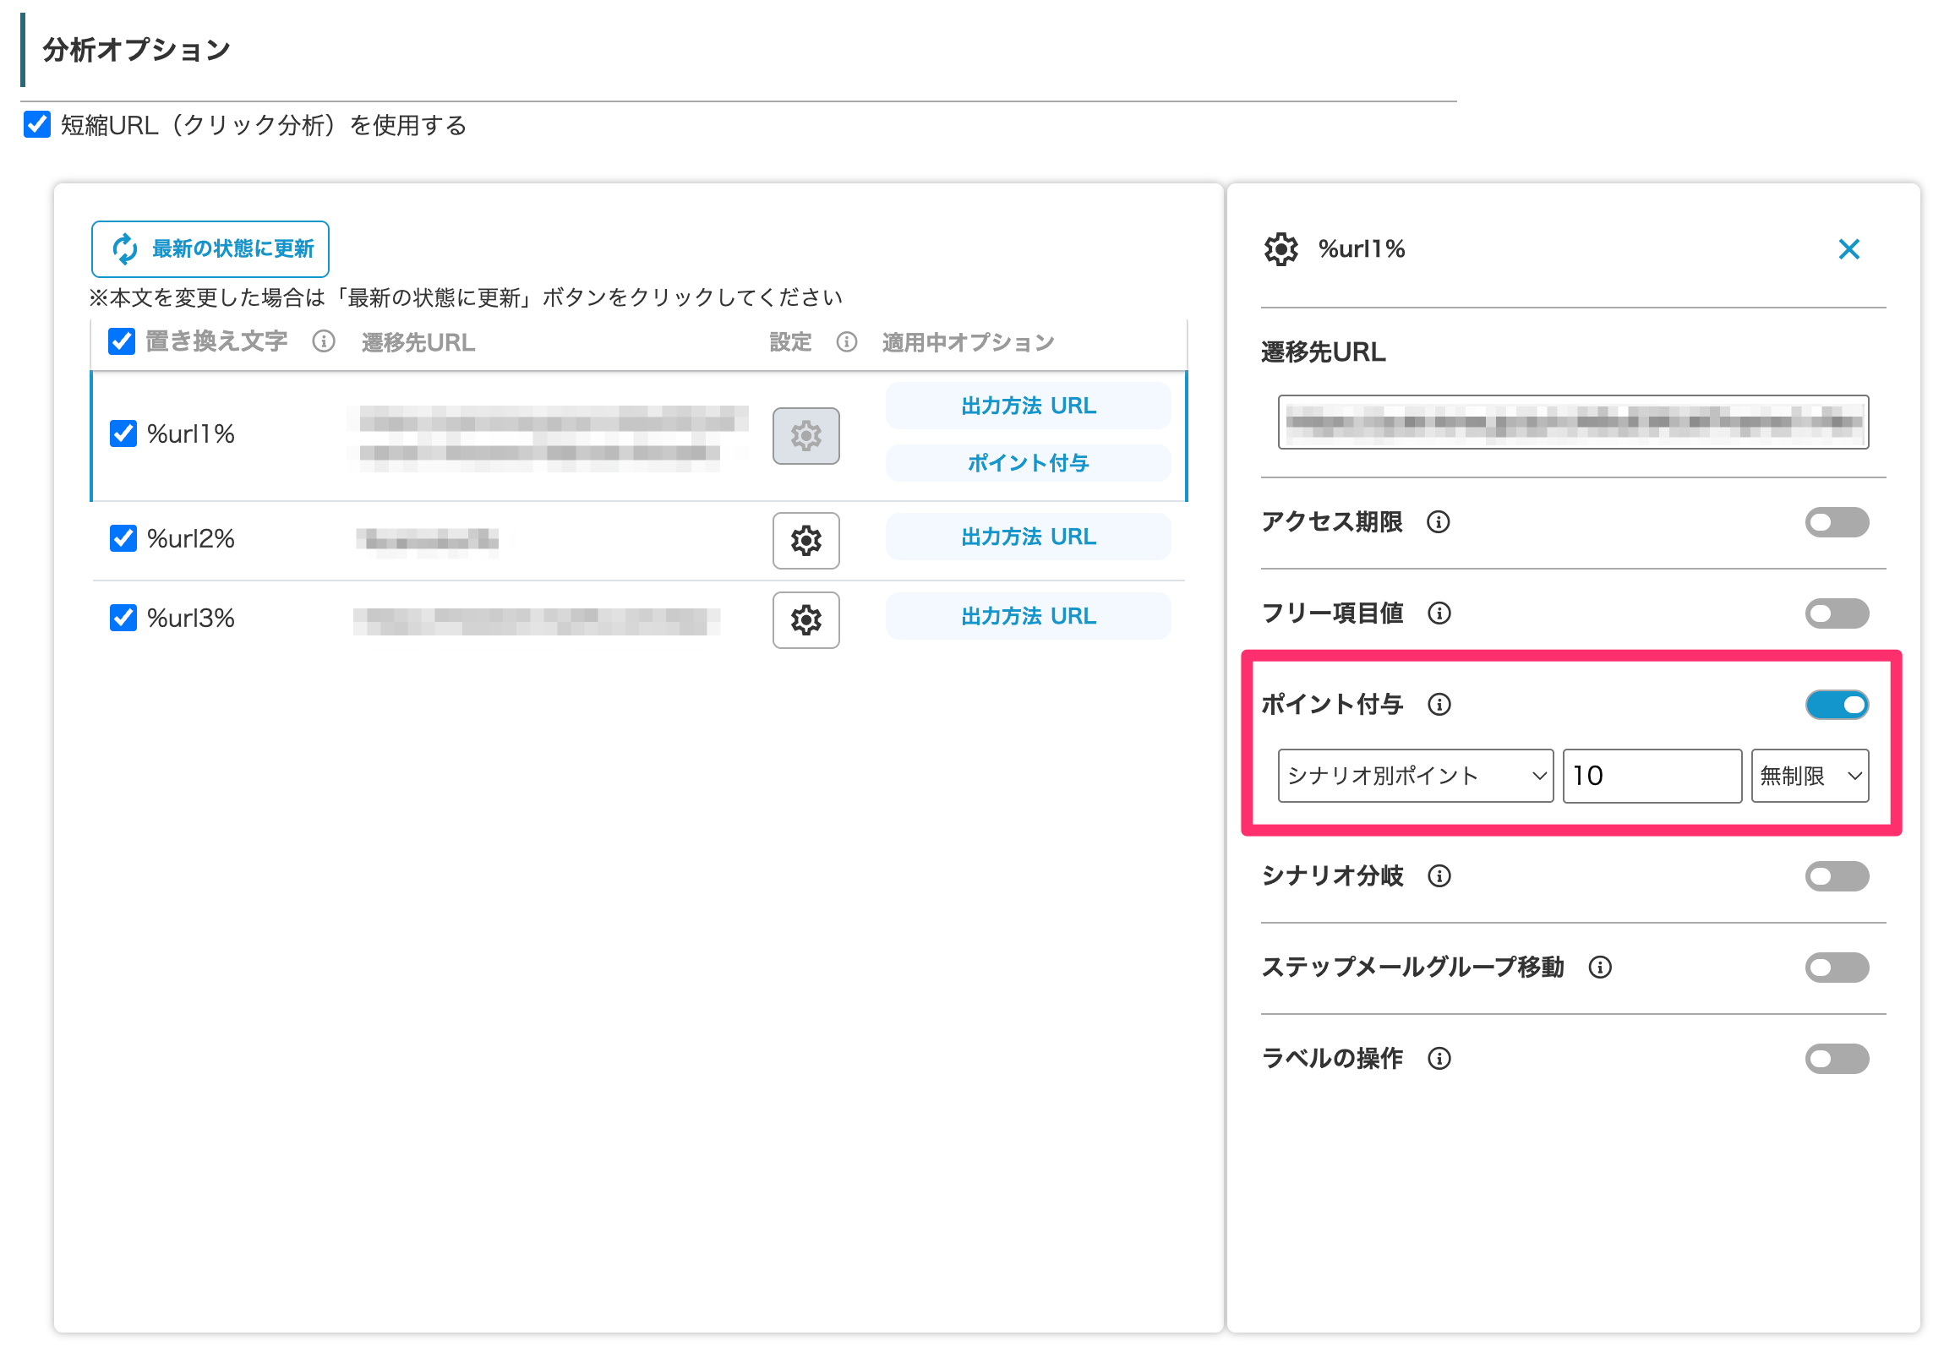Viewport: 1944px width, 1352px height.
Task: Enable the シナリオ分岐 toggle
Action: (x=1837, y=876)
